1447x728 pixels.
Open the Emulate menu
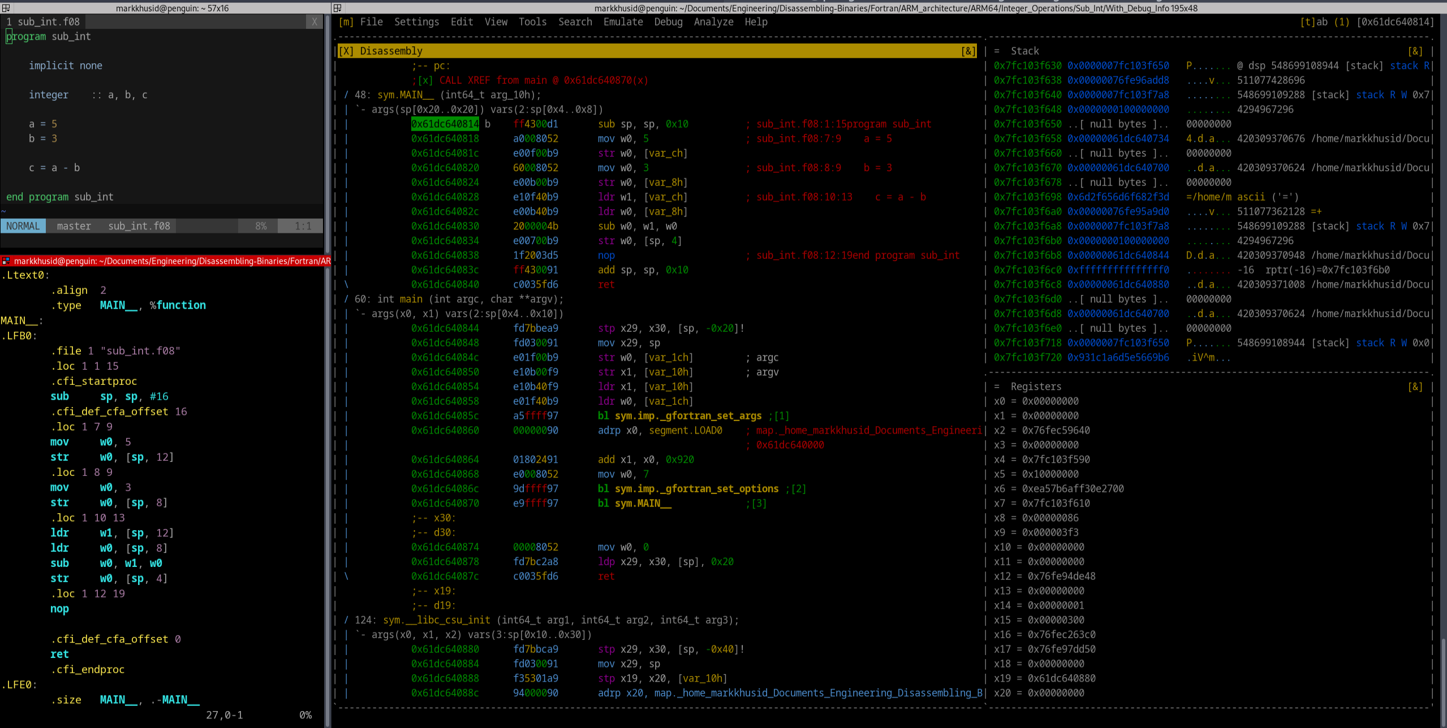click(x=623, y=22)
